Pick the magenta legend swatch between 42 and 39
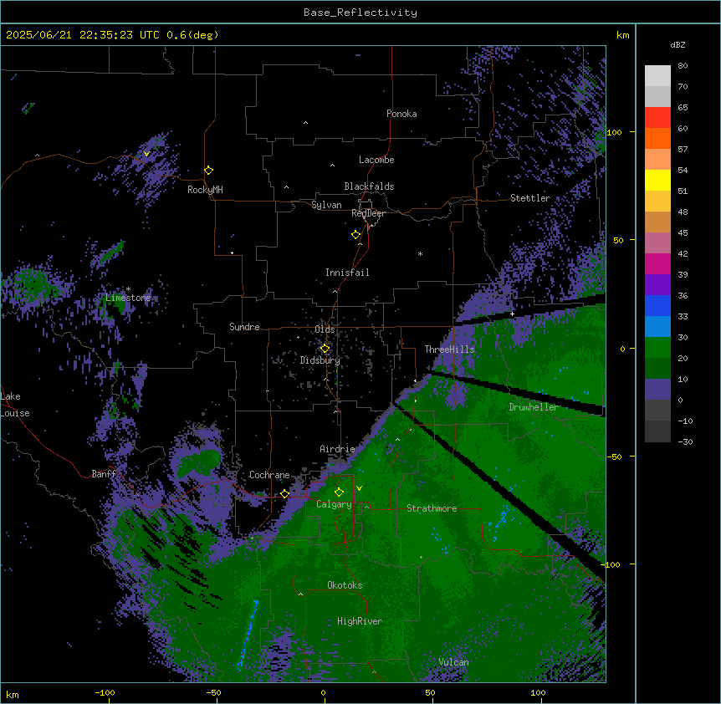721x704 pixels. click(x=657, y=263)
